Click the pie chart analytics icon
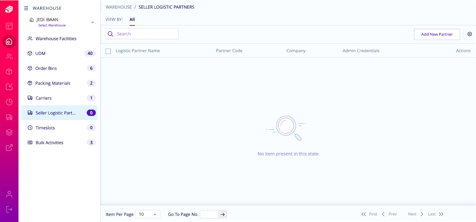 (x=9, y=102)
